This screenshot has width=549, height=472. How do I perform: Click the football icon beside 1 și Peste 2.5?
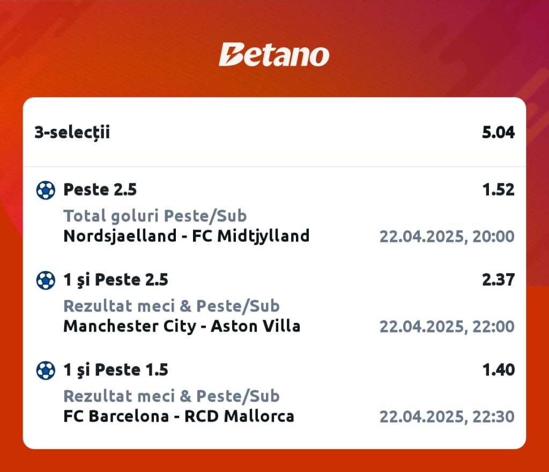coord(46,281)
